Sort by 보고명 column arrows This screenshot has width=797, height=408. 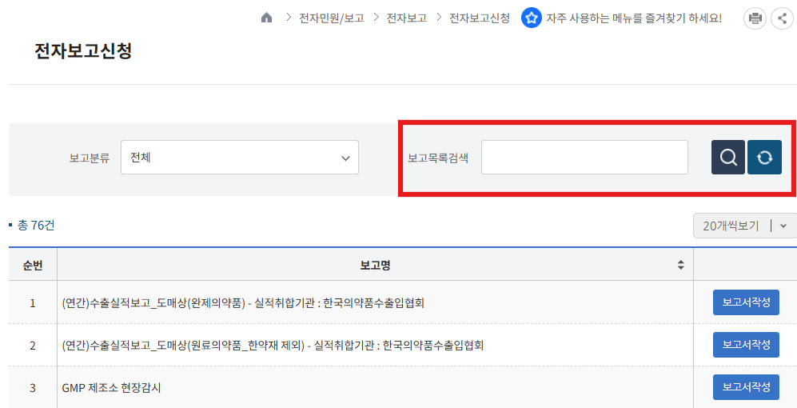pos(681,265)
